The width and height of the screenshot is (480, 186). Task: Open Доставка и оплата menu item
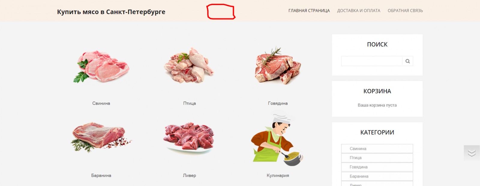[x=358, y=11]
